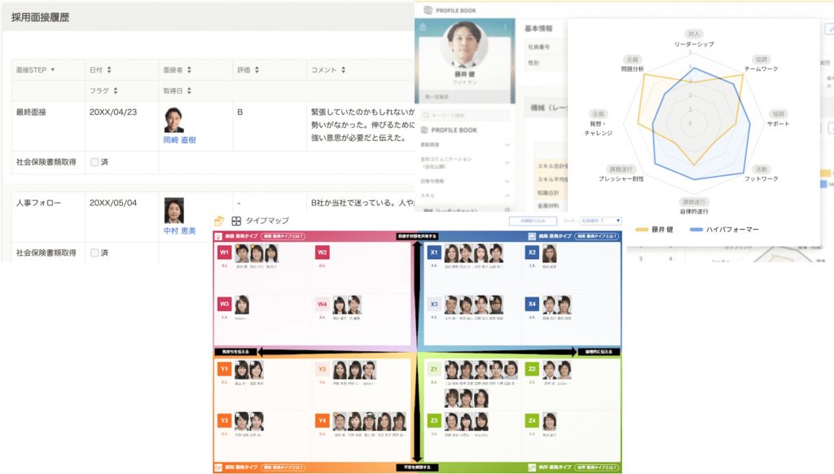This screenshot has height=474, width=834.
Task: Click the orange folder icon above the type map
Action: pos(218,221)
